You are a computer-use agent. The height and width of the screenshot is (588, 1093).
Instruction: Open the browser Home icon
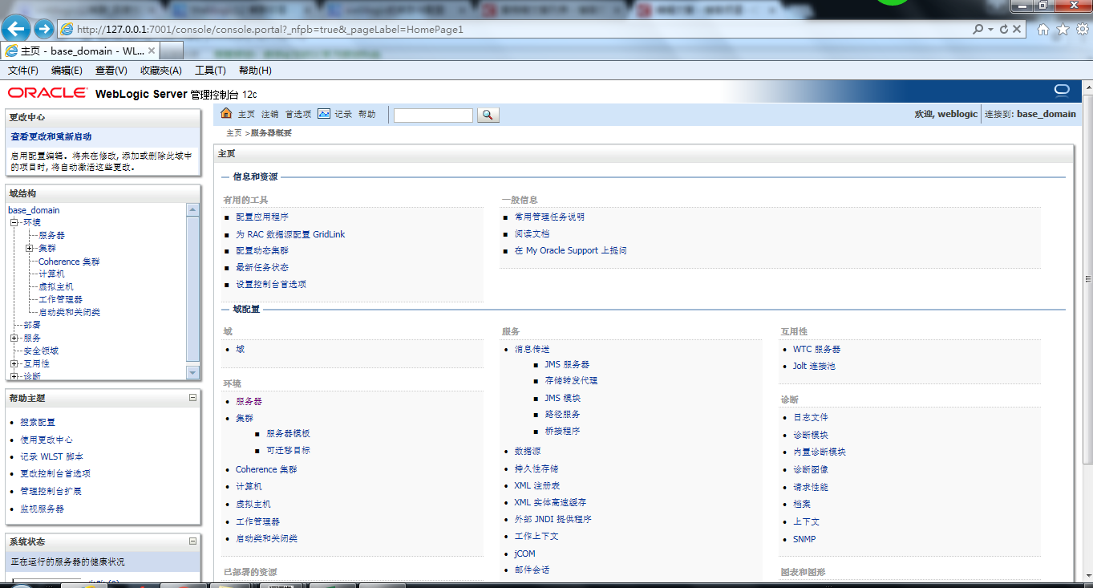pyautogui.click(x=1043, y=30)
